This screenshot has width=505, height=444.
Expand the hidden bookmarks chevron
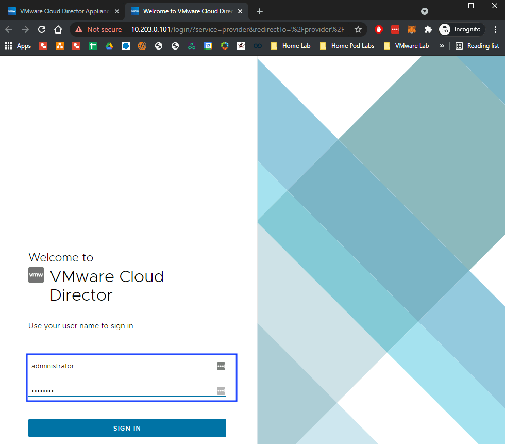tap(442, 46)
